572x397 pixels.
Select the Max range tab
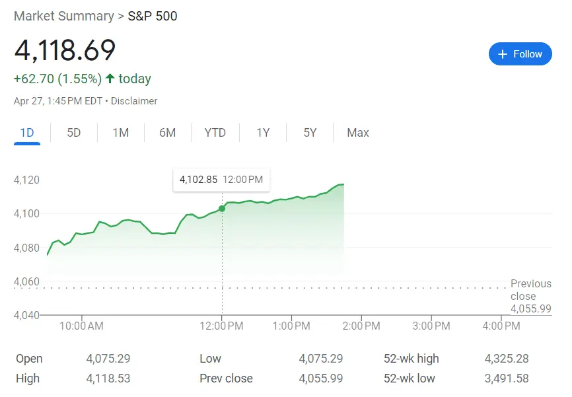pos(358,133)
